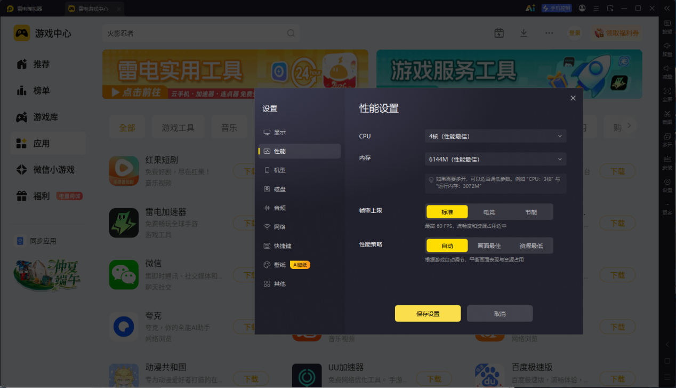Select the 游戏工具 category filter
This screenshot has width=676, height=388.
(x=178, y=128)
